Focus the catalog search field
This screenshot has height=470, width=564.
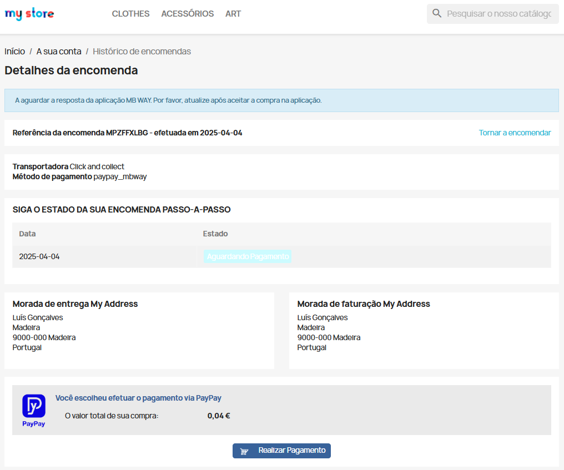coord(498,14)
